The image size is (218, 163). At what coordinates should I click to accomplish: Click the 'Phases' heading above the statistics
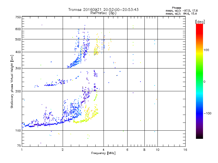pyautogui.click(x=176, y=8)
